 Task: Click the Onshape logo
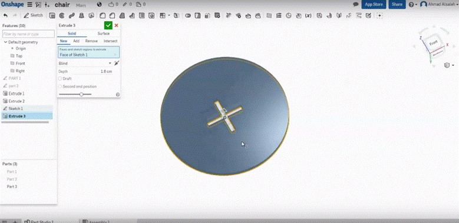pyautogui.click(x=13, y=4)
